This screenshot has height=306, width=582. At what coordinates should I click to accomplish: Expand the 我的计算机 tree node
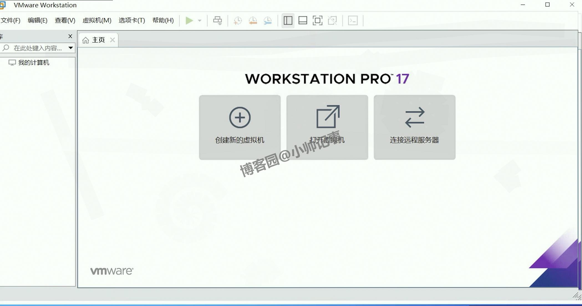click(33, 62)
